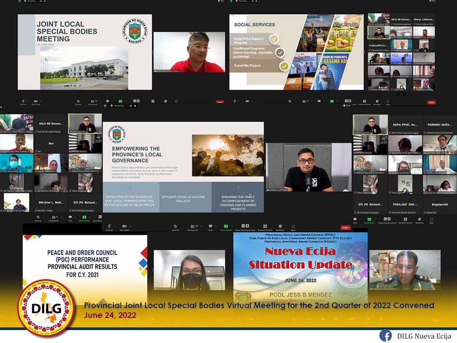Open Reactions in the Social Services window

[377, 102]
